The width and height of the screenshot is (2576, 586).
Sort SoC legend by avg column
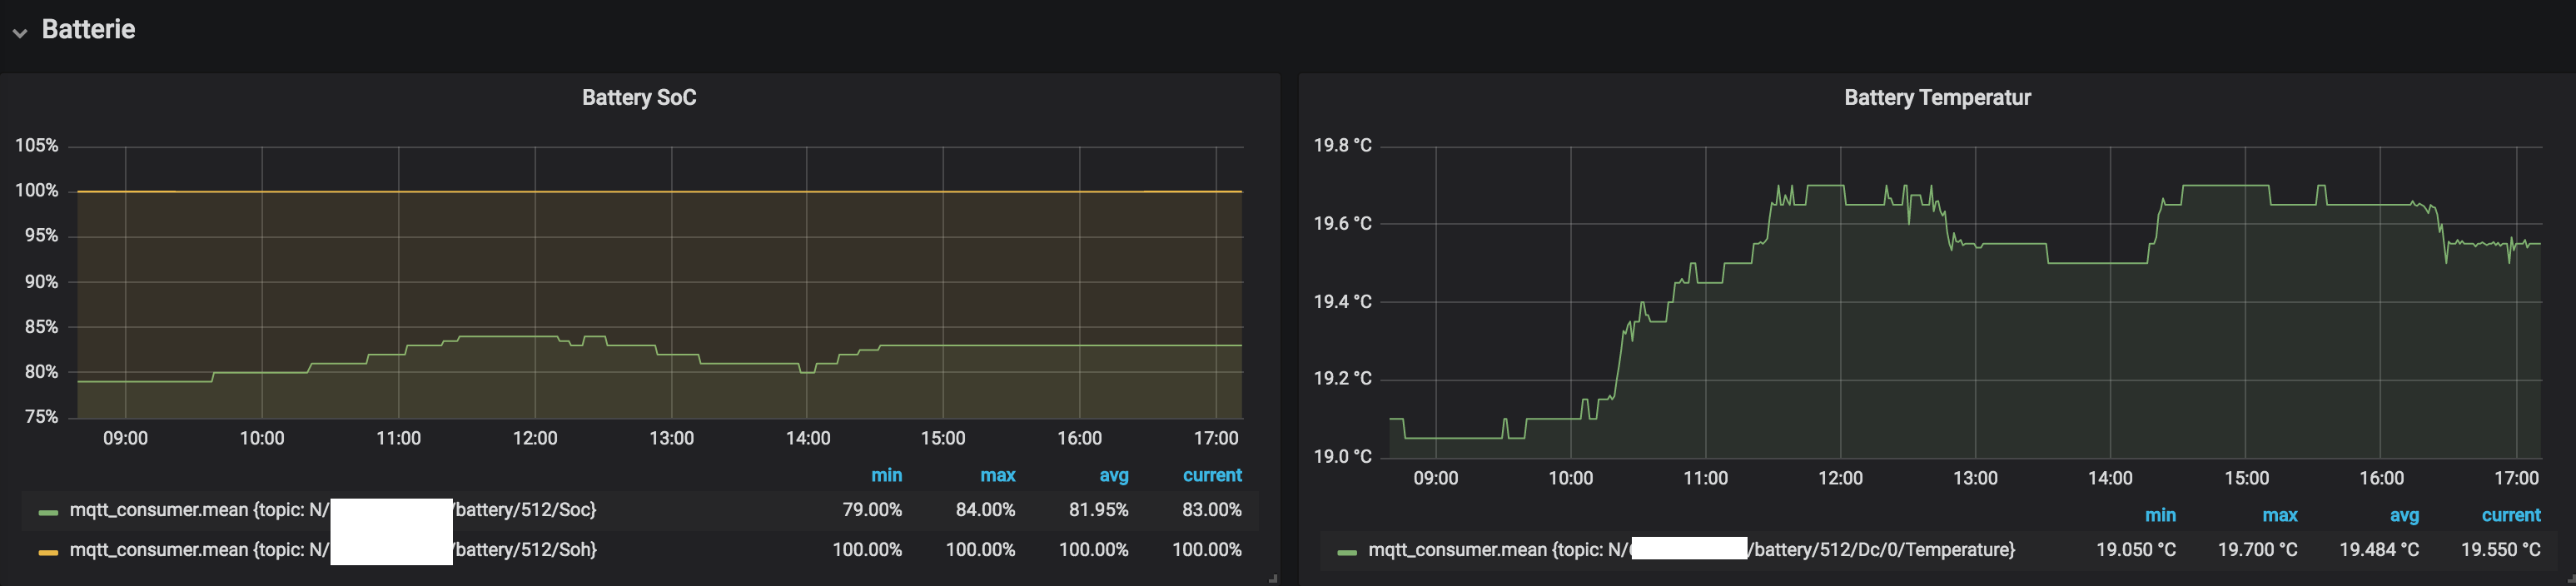pos(1113,475)
